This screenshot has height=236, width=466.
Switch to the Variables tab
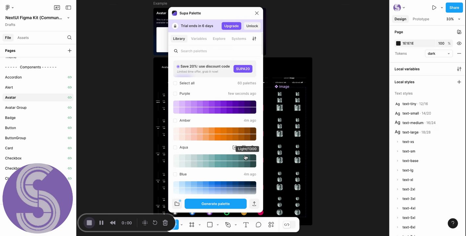point(199,39)
